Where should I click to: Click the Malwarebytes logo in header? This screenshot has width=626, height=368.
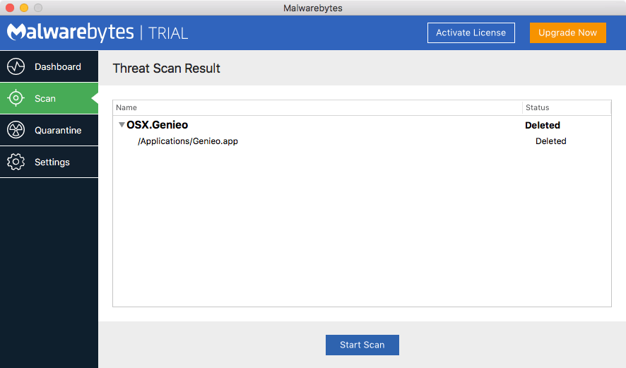click(70, 32)
